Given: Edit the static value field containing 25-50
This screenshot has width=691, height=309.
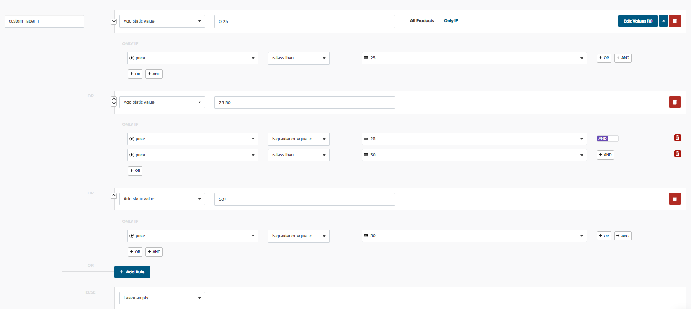Looking at the screenshot, I should click(305, 102).
